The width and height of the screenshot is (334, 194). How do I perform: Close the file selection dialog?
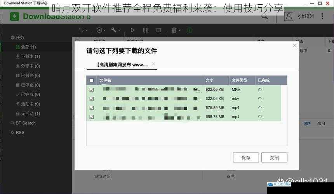click(295, 45)
